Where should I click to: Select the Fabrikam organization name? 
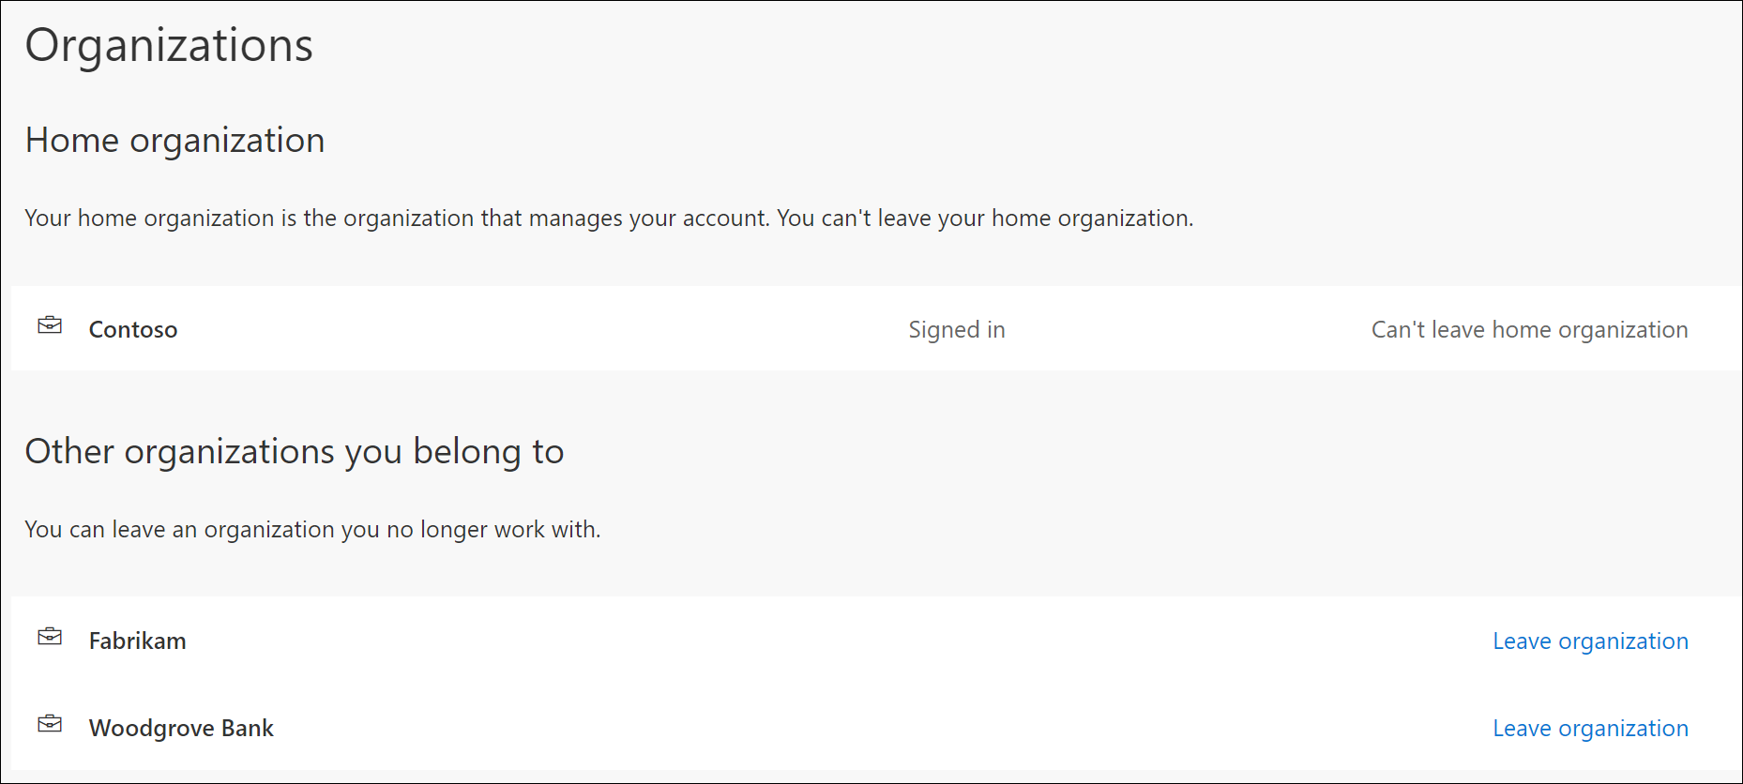click(137, 641)
